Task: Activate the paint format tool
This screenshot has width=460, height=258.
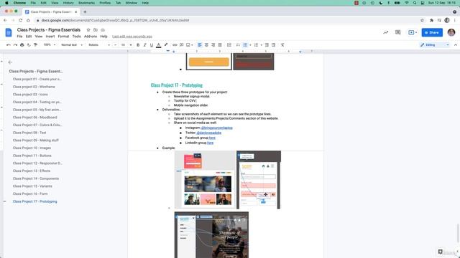Action: click(x=35, y=45)
